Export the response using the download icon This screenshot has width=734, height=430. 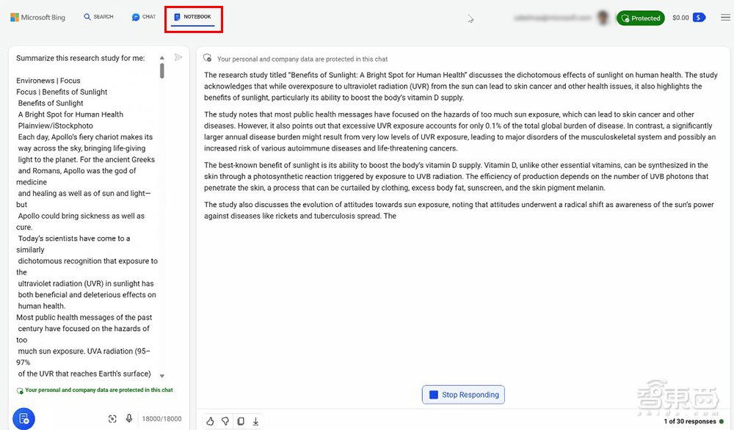coord(255,421)
